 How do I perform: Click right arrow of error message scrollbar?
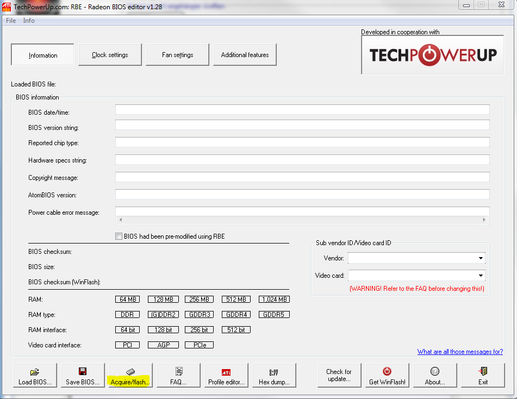[x=484, y=220]
